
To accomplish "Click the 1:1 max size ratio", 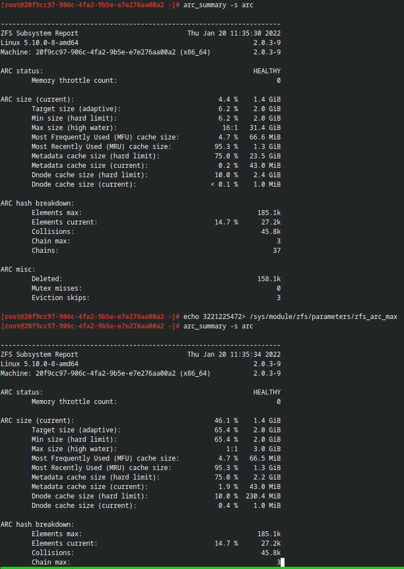I will pyautogui.click(x=232, y=449).
